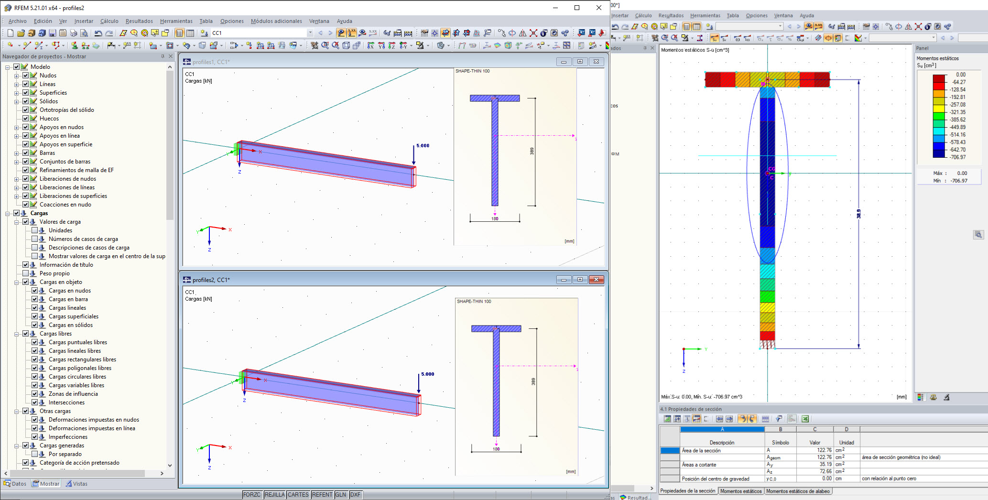This screenshot has height=500, width=988.
Task: Open the CC1 load case dropdown
Action: point(310,33)
